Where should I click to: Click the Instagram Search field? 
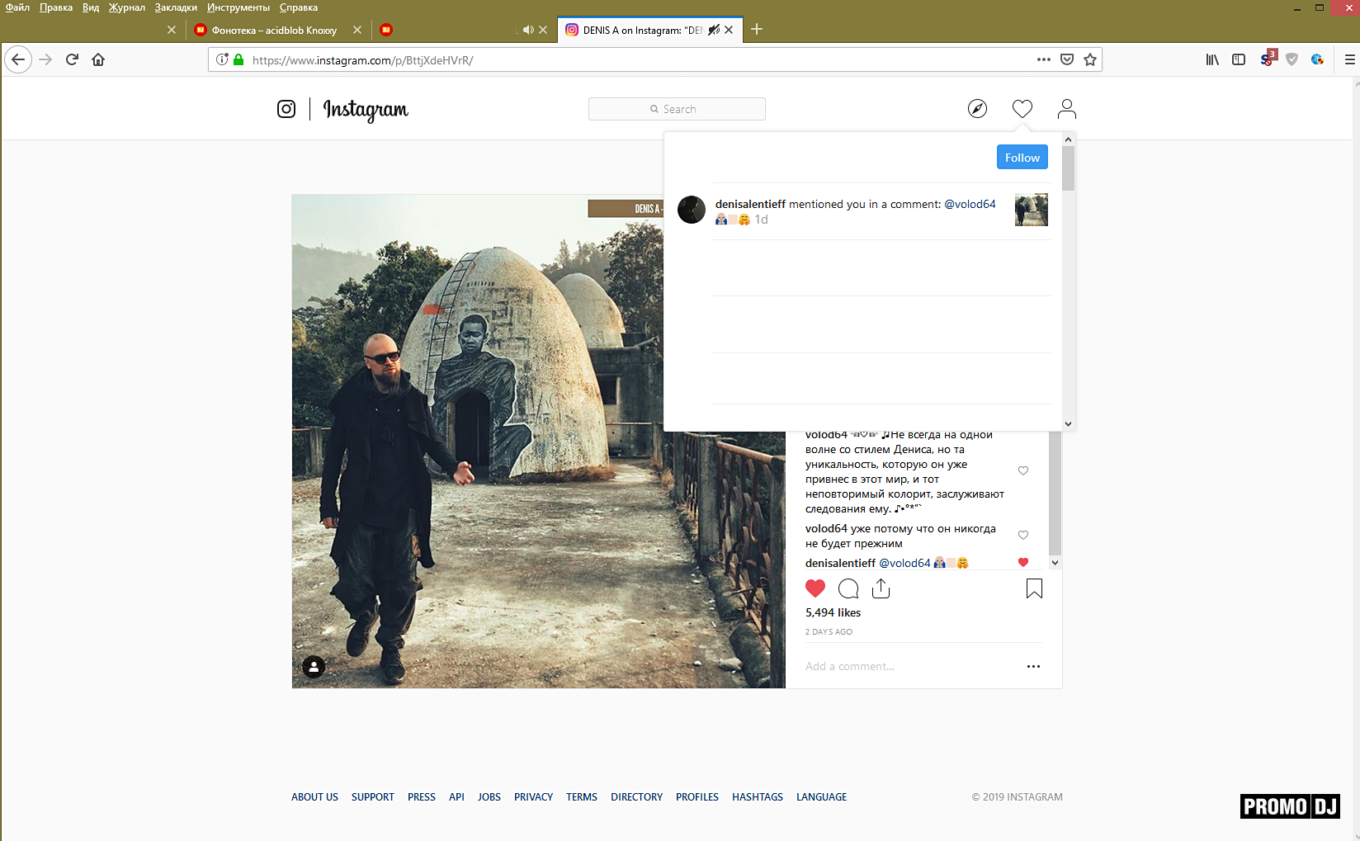tap(677, 109)
